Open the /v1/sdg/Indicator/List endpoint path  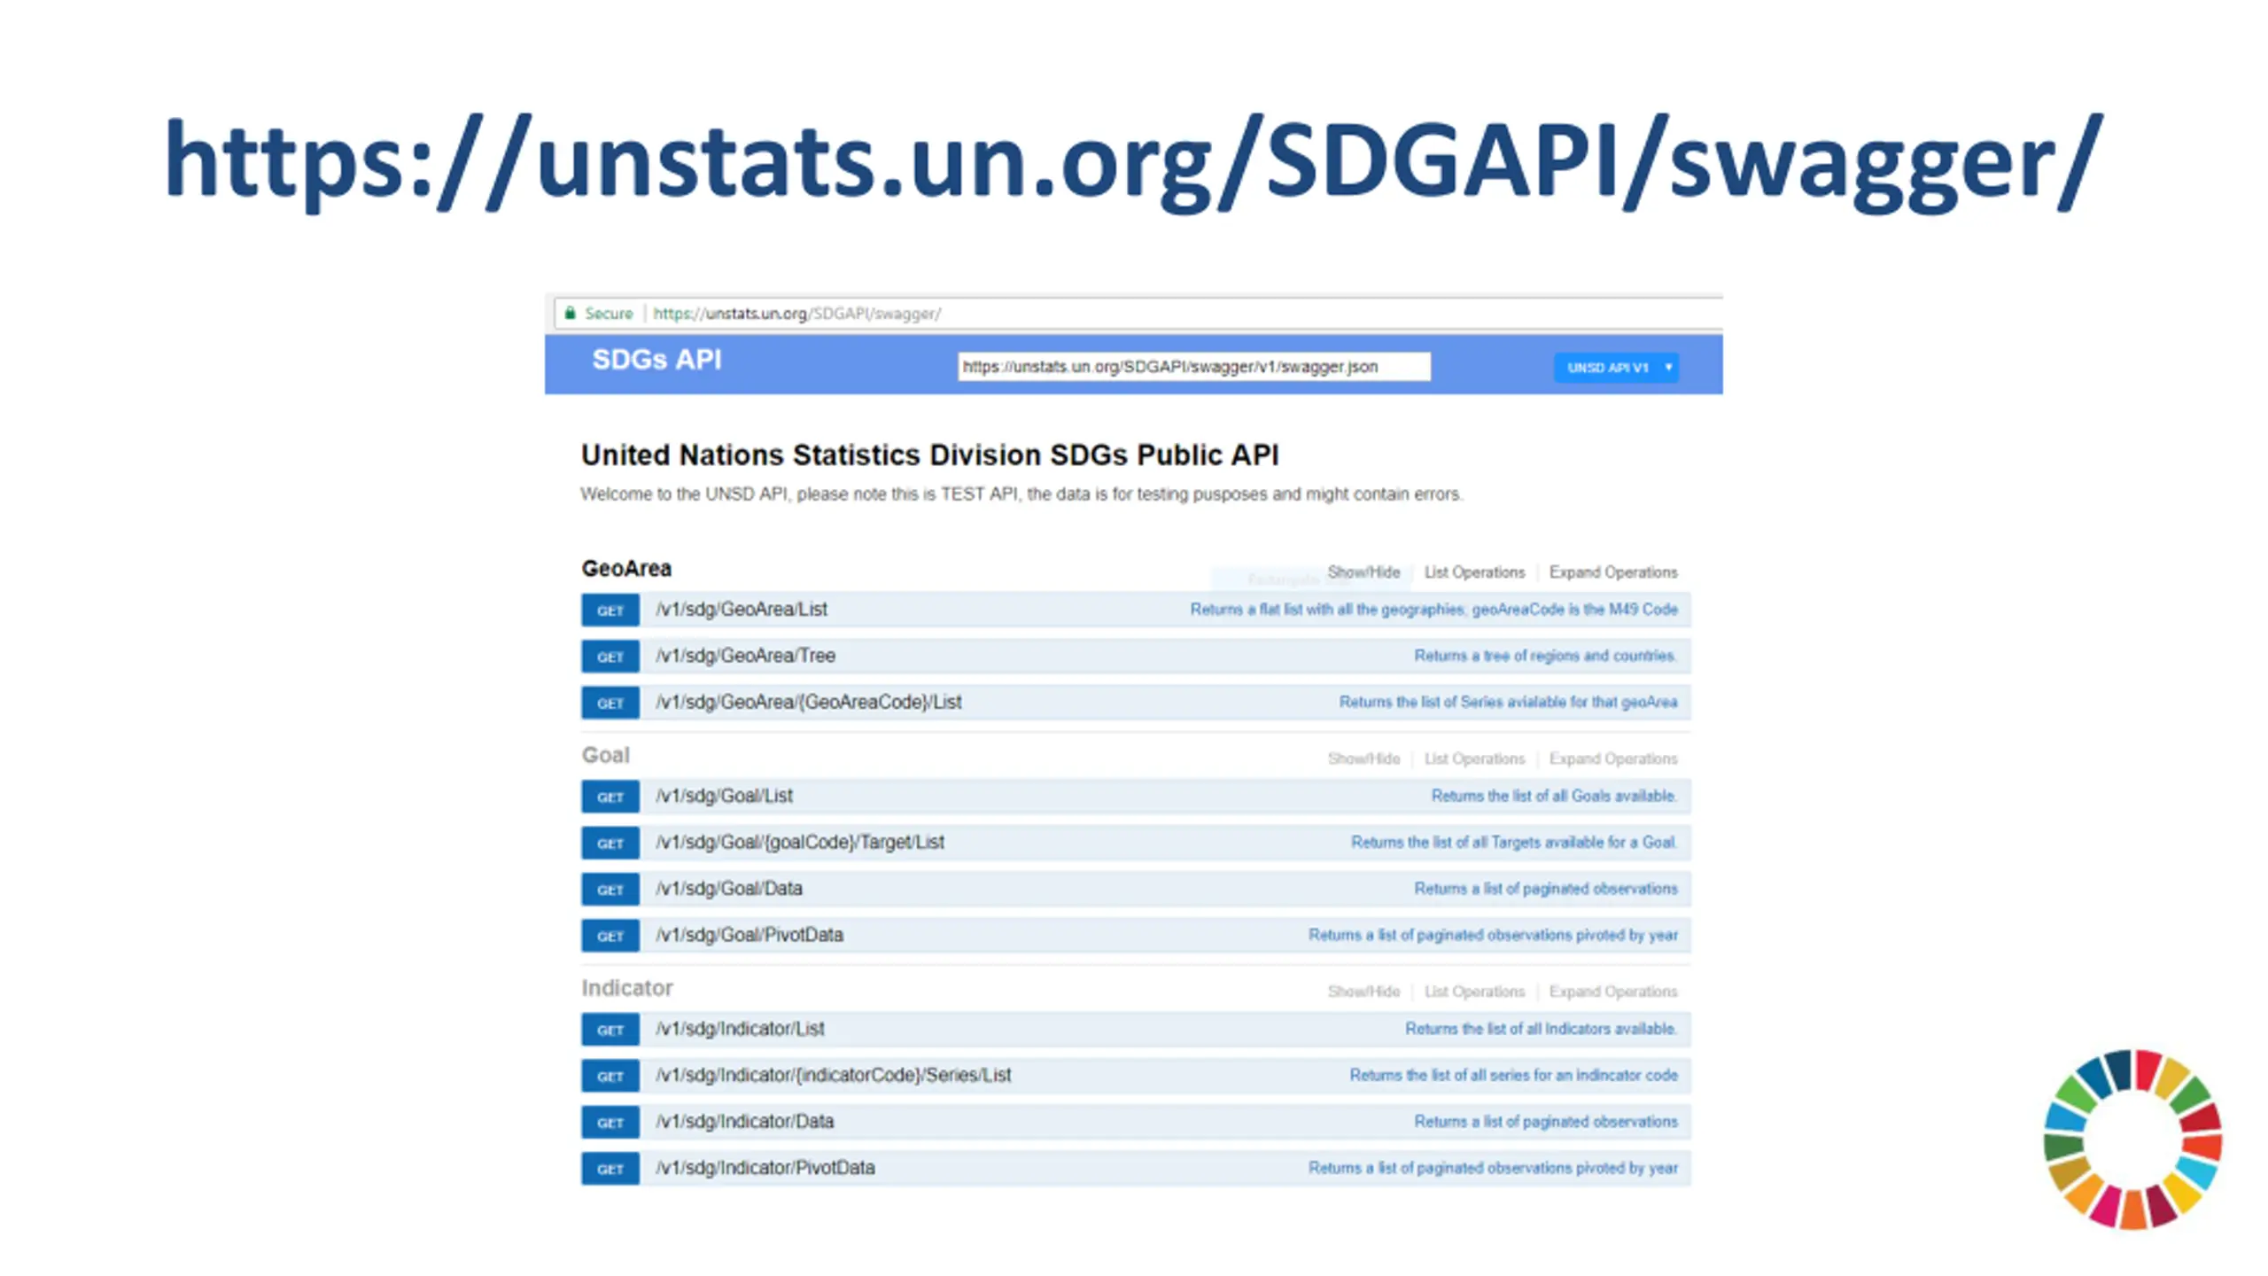click(x=741, y=1029)
